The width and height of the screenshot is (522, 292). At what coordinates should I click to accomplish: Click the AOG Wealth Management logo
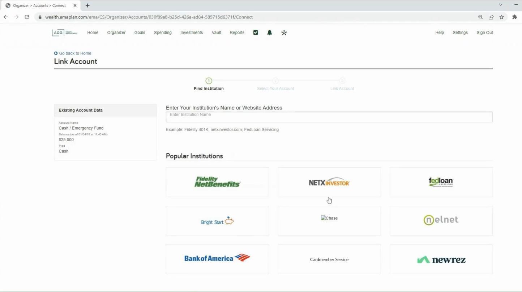pos(64,33)
